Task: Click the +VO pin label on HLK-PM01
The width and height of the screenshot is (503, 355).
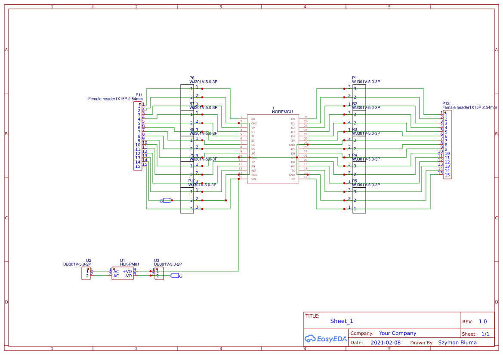Action: pyautogui.click(x=127, y=272)
